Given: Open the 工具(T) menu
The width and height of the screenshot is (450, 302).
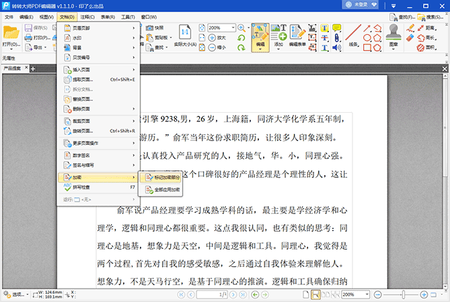Looking at the screenshot, I should (x=128, y=17).
